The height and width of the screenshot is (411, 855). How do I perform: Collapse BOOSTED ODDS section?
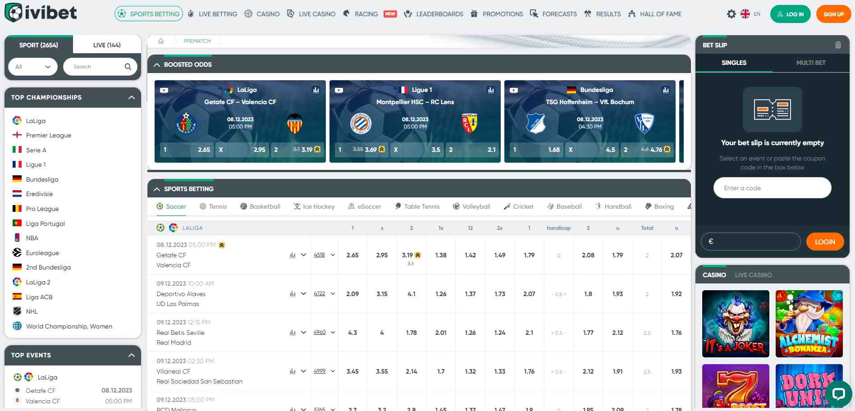157,65
